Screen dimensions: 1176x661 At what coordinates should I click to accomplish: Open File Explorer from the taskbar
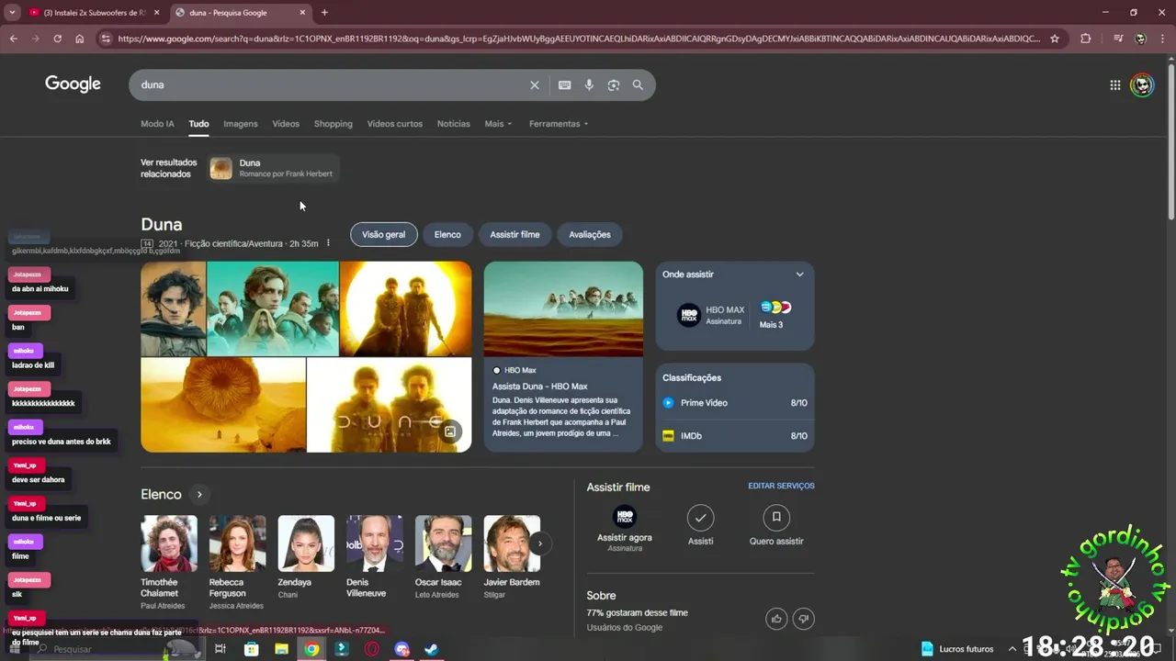[x=281, y=649]
